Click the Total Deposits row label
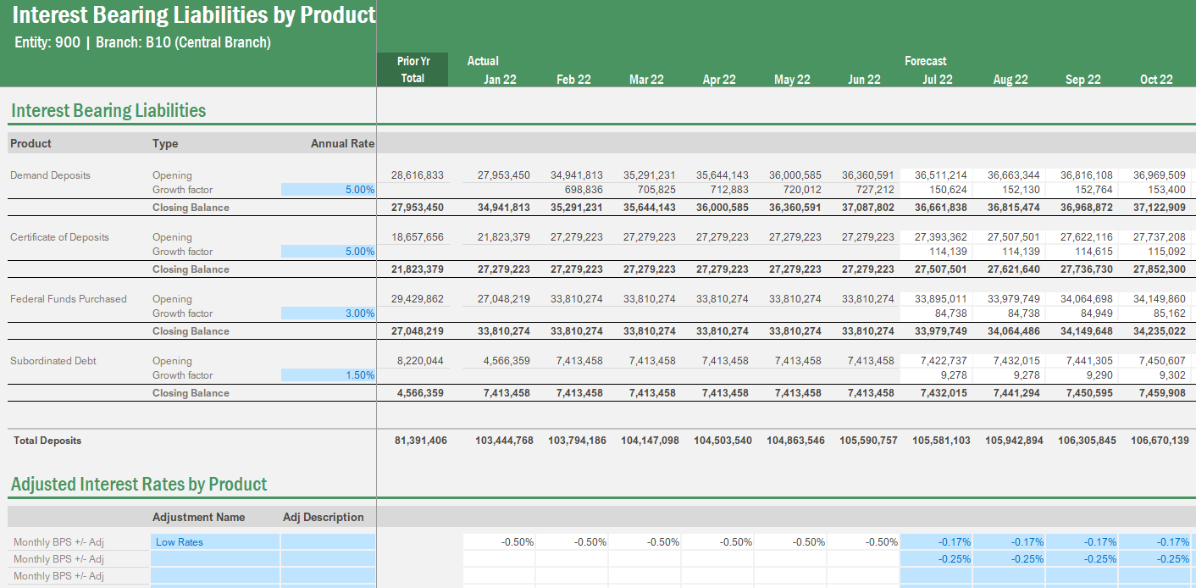Viewport: 1196px width, 588px height. coord(47,441)
